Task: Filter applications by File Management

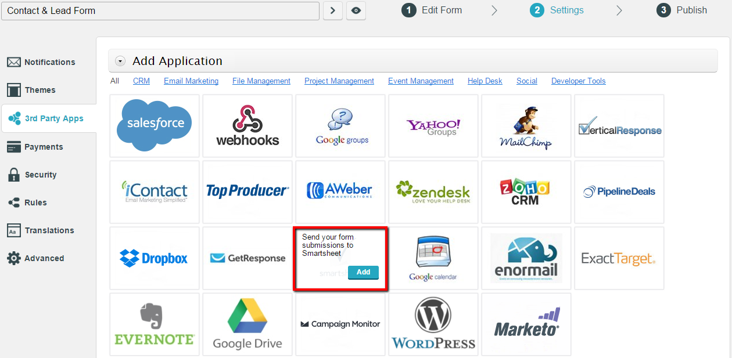Action: (261, 81)
